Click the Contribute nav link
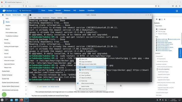The image size is (182, 102). (x=91, y=10)
